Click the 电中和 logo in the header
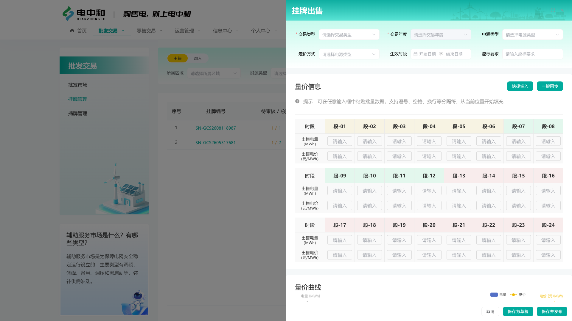Viewport: 572px width, 321px height. [84, 14]
